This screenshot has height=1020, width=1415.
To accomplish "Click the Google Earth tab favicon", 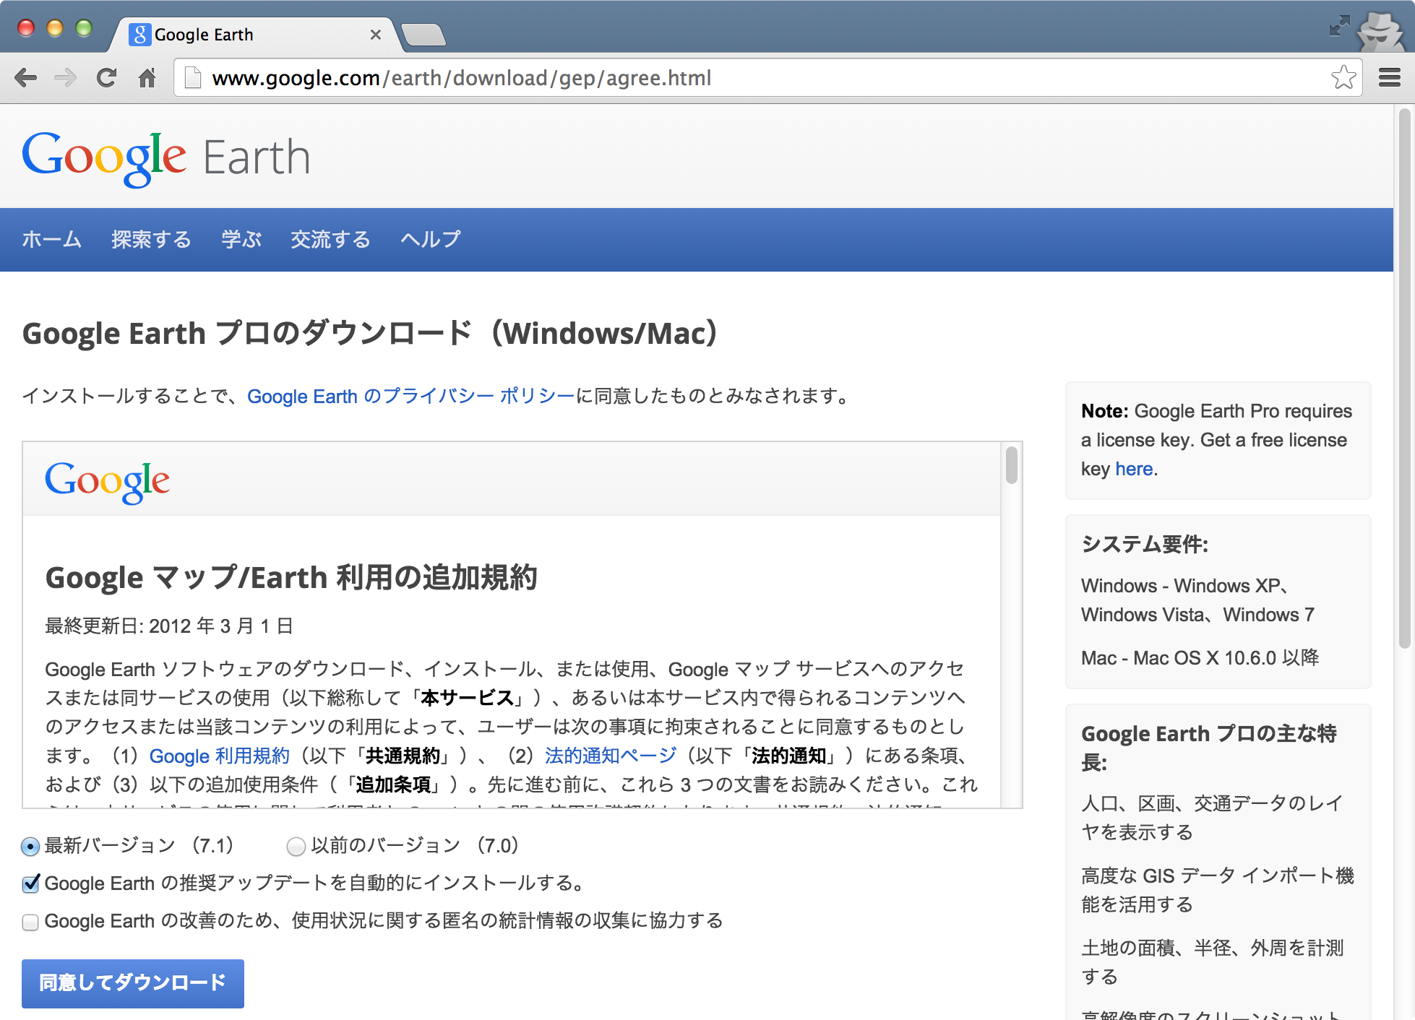I will point(139,34).
